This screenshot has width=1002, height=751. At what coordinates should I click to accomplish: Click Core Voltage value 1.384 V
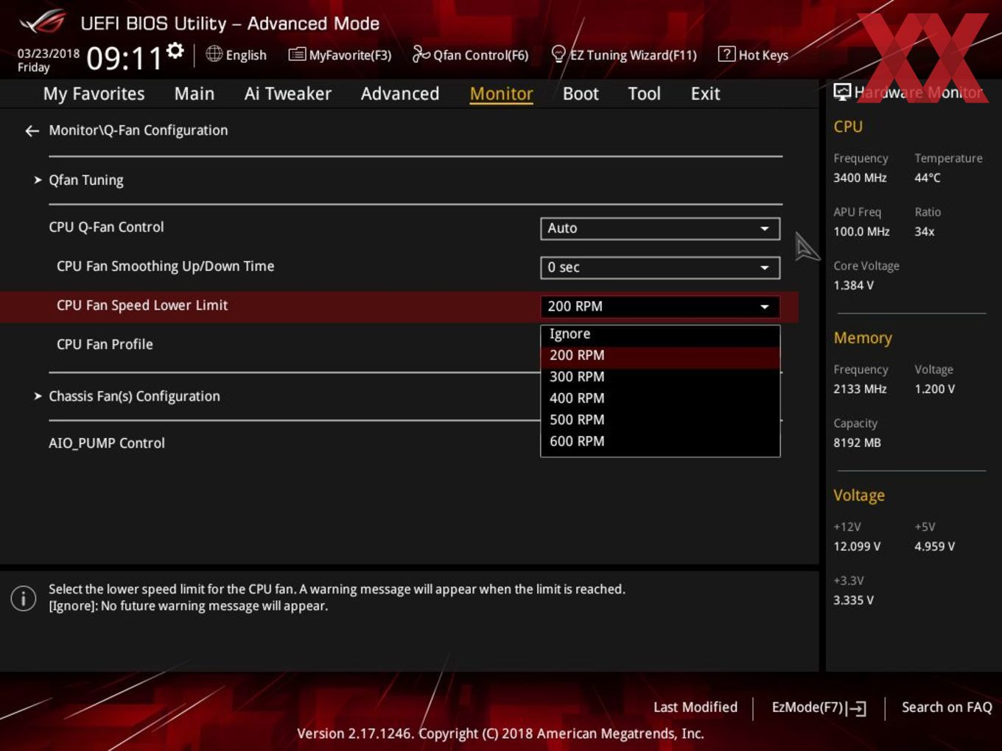click(x=853, y=286)
